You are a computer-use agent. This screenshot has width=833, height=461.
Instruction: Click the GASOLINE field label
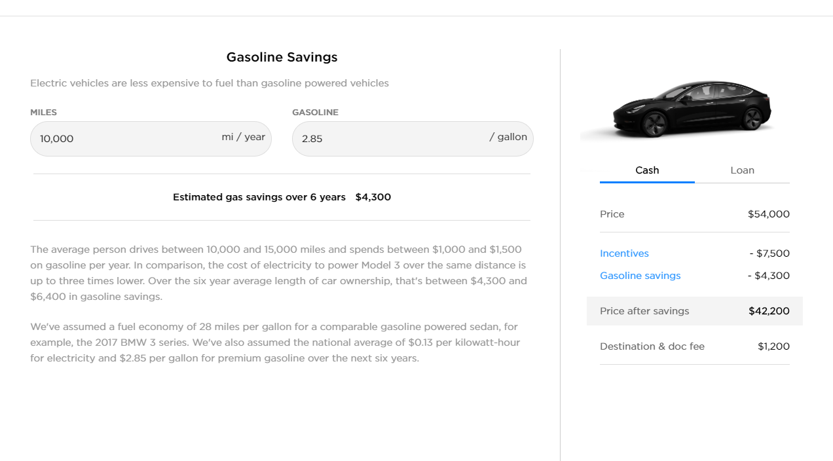point(315,113)
